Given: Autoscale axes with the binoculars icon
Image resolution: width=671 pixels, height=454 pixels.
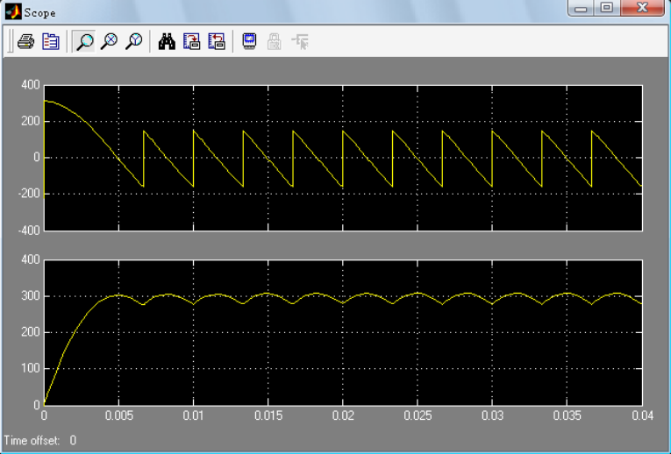Looking at the screenshot, I should pyautogui.click(x=167, y=41).
